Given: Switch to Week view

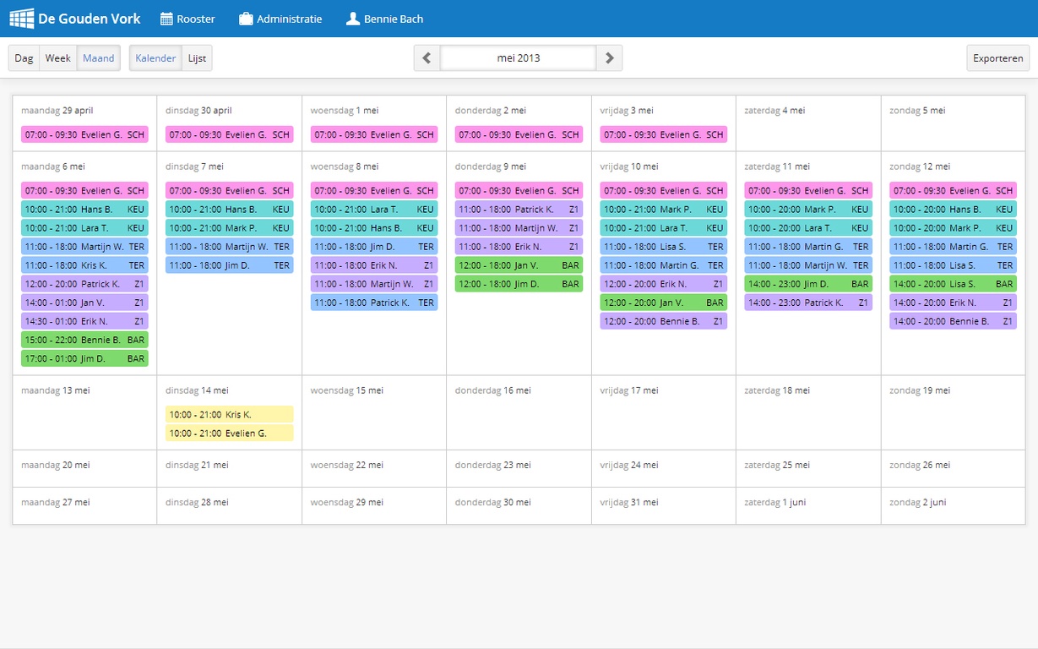Looking at the screenshot, I should (x=57, y=58).
